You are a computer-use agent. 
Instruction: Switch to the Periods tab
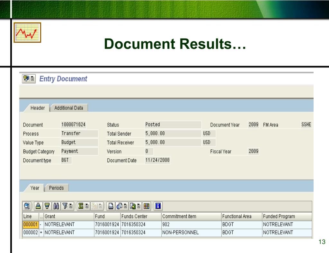click(x=56, y=188)
